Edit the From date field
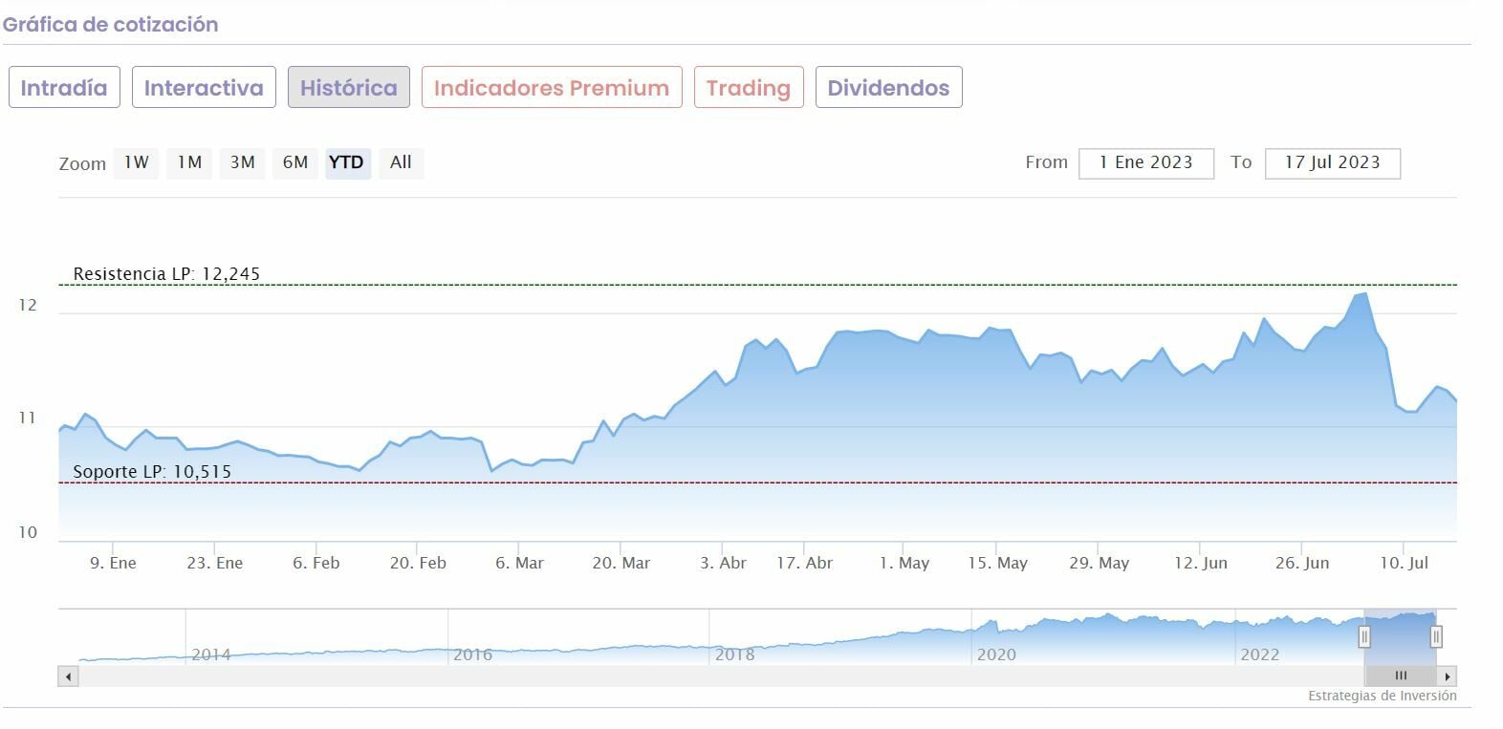 1145,162
